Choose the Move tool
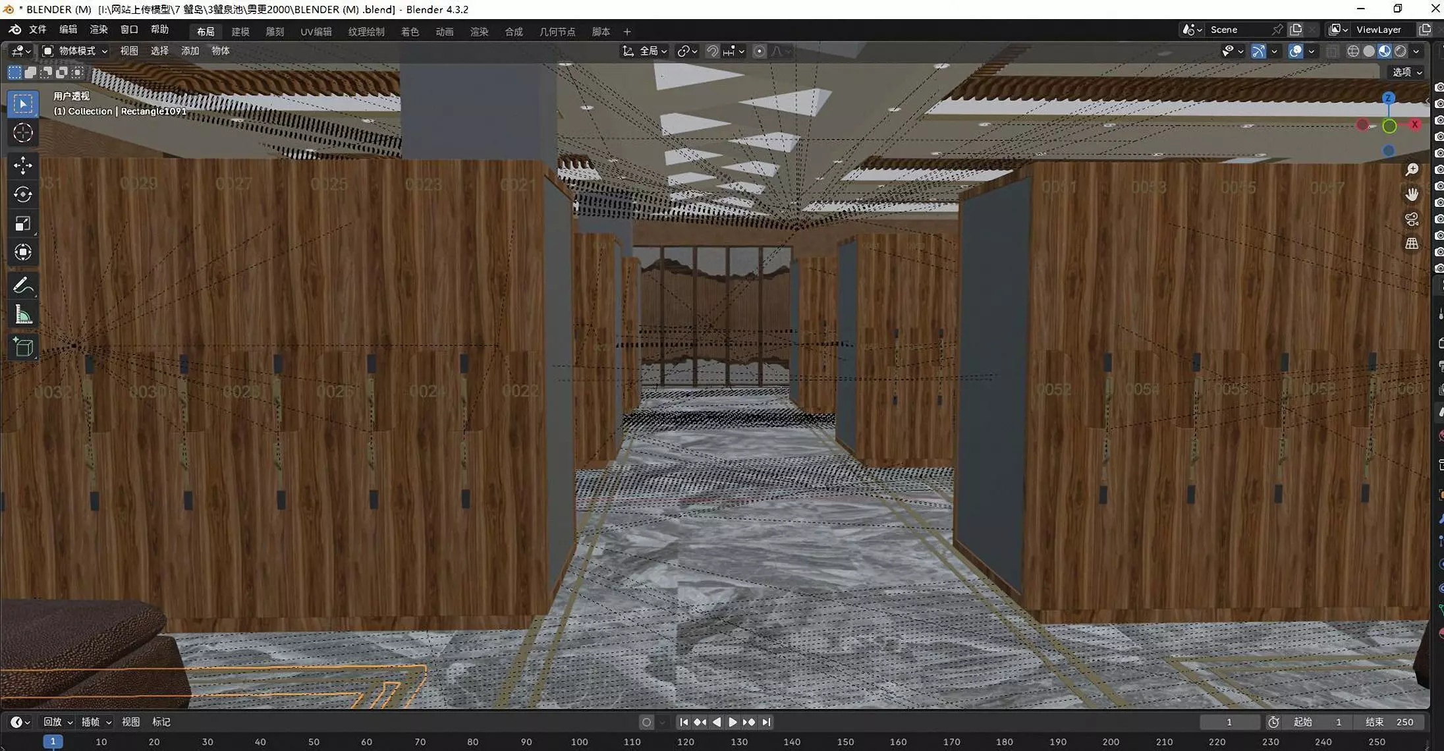The height and width of the screenshot is (751, 1444). (23, 165)
